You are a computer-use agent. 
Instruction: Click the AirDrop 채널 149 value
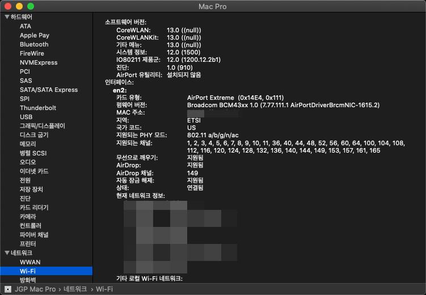coord(193,173)
